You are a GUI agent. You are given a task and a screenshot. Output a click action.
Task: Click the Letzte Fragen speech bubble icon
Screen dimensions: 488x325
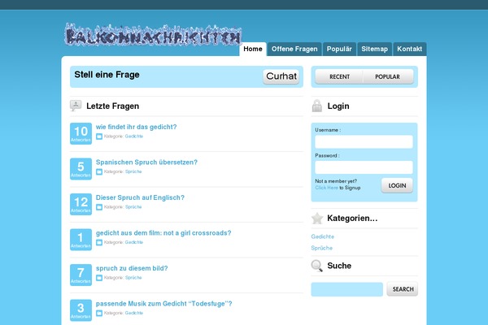[x=76, y=106]
